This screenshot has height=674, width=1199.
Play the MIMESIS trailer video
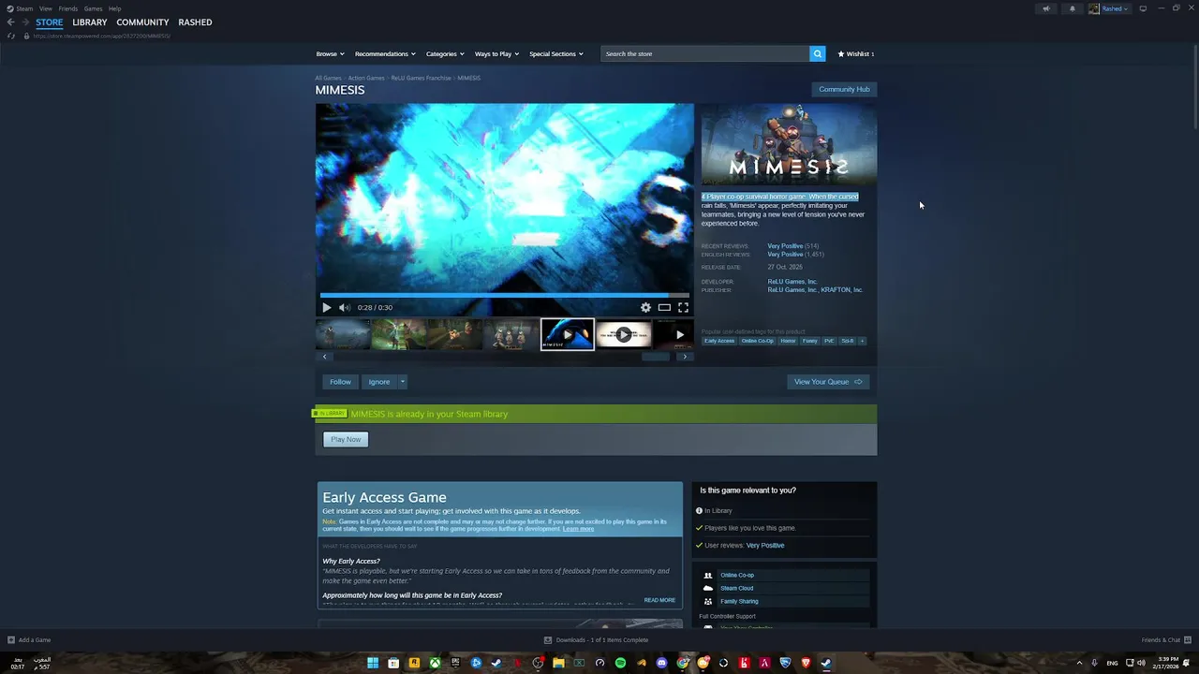[326, 307]
